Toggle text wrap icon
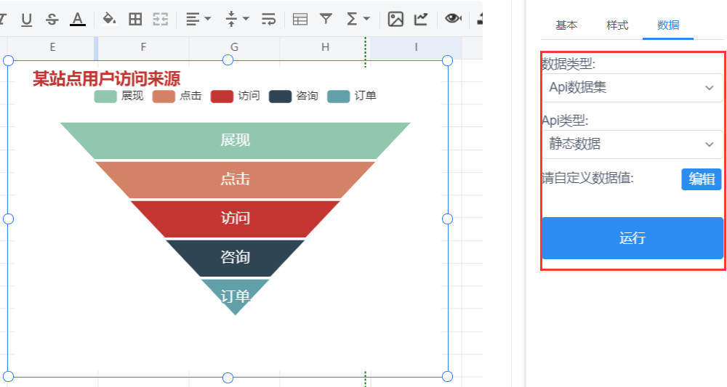This screenshot has height=387, width=727. pyautogui.click(x=268, y=19)
